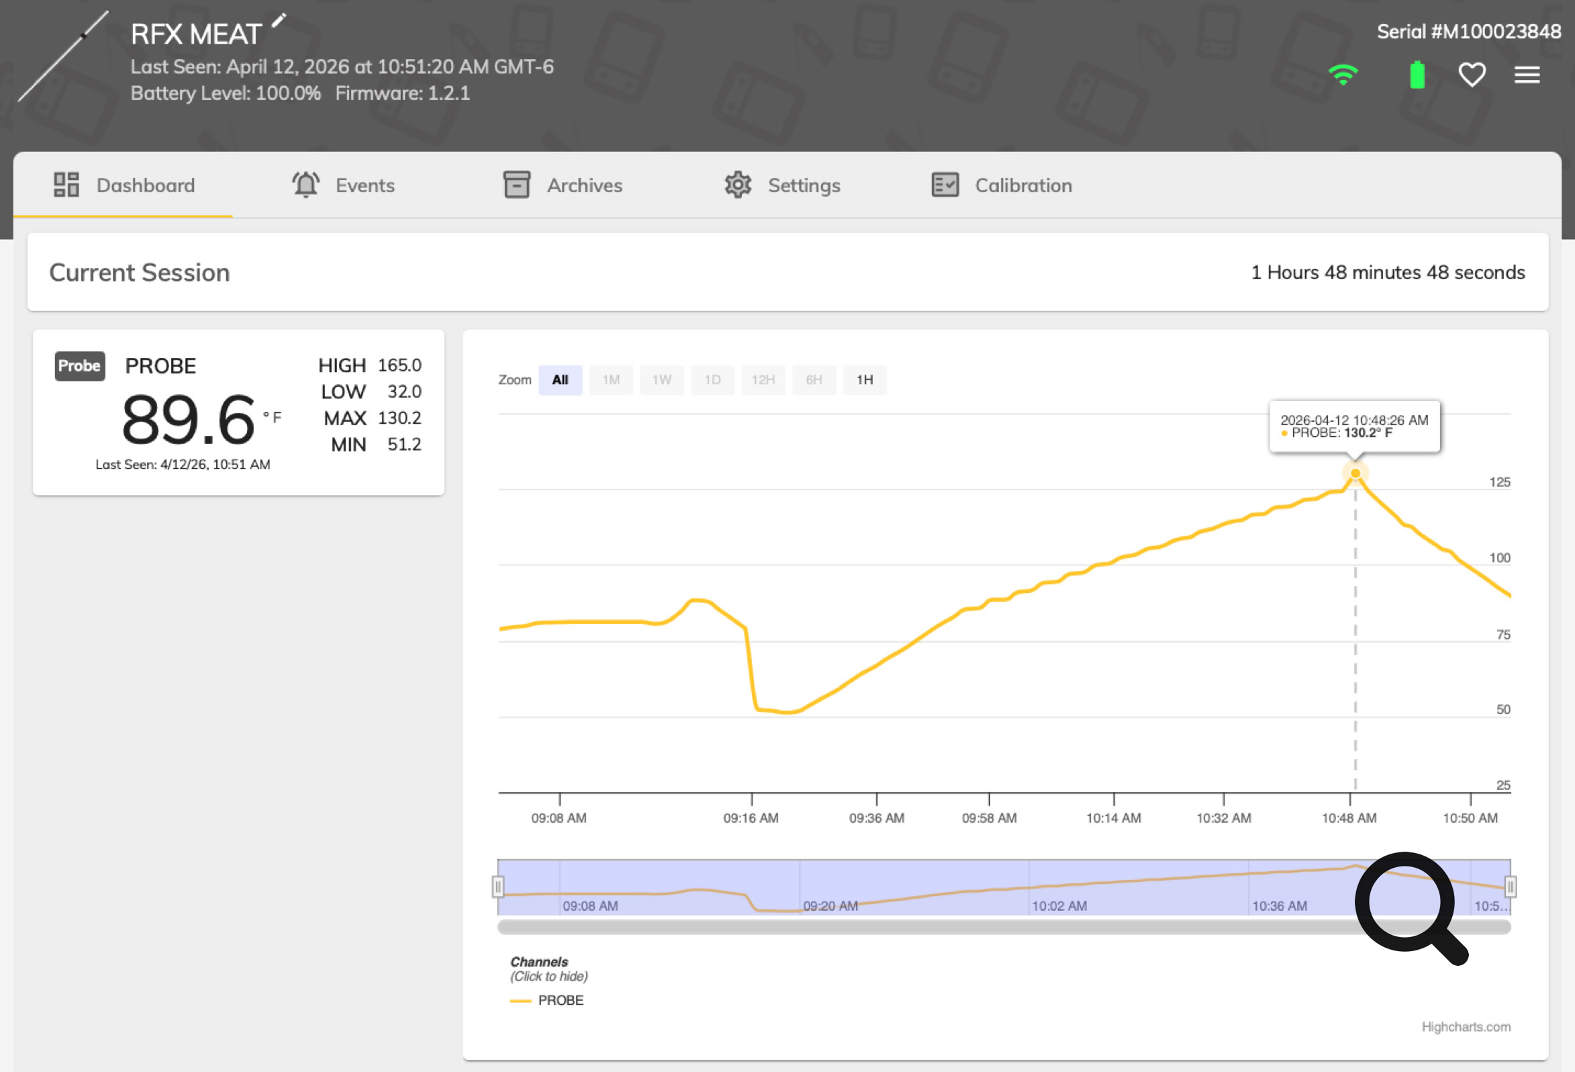The width and height of the screenshot is (1575, 1072).
Task: Click the gear icon for Settings
Action: coord(737,185)
